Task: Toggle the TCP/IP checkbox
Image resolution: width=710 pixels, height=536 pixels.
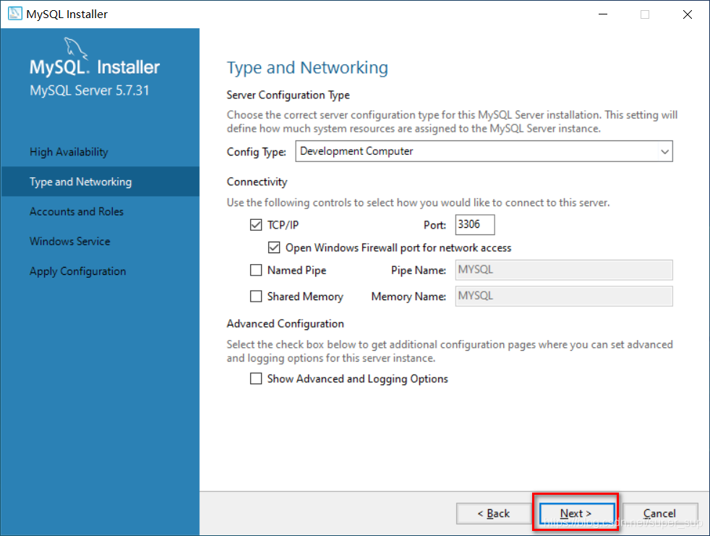Action: coord(256,225)
